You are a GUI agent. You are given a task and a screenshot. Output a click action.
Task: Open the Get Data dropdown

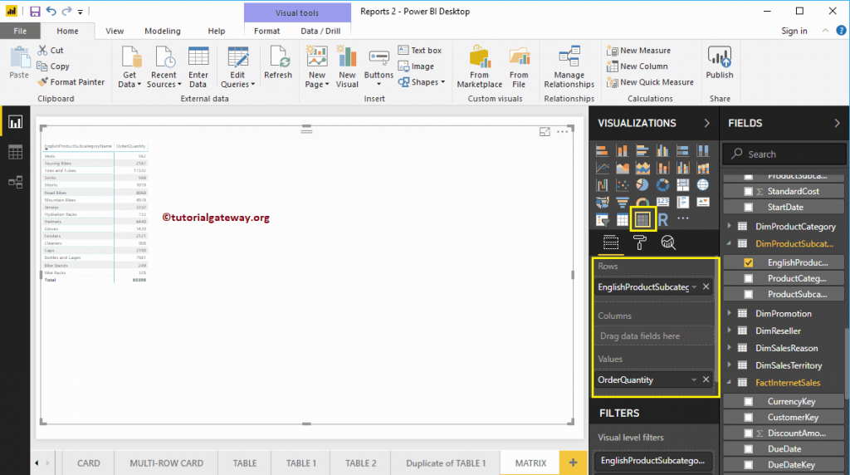129,84
